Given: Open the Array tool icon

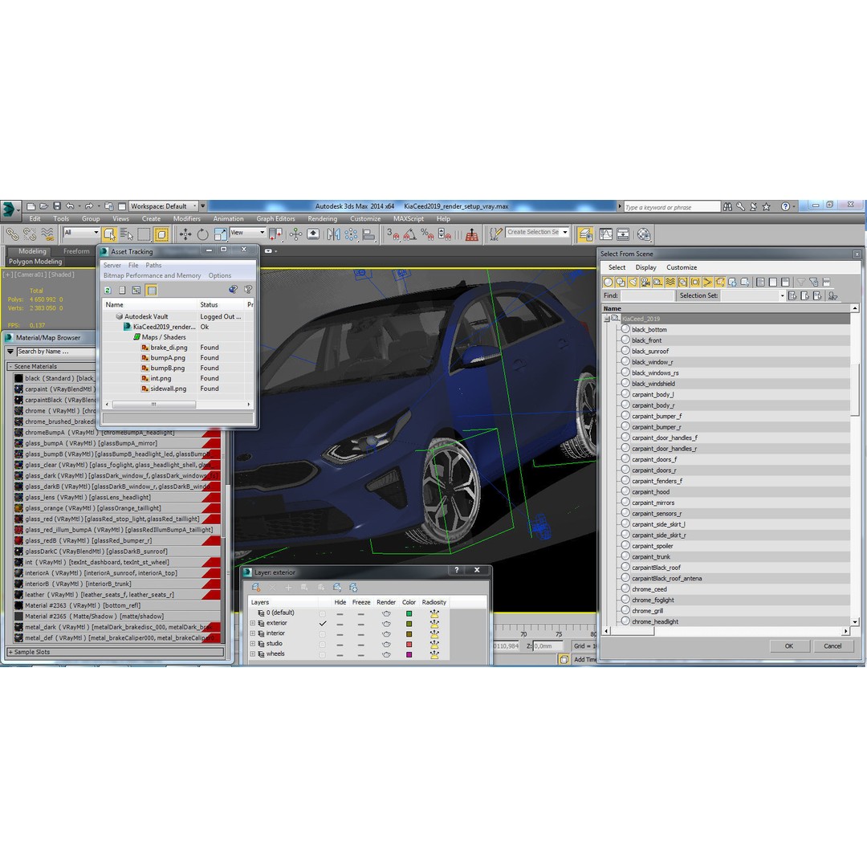Looking at the screenshot, I should click(x=351, y=234).
